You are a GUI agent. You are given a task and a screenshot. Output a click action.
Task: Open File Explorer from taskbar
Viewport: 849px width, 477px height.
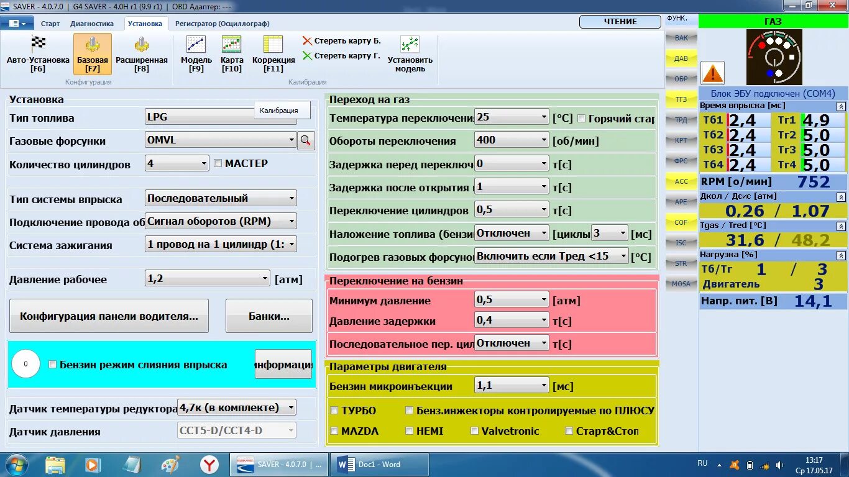click(x=55, y=465)
